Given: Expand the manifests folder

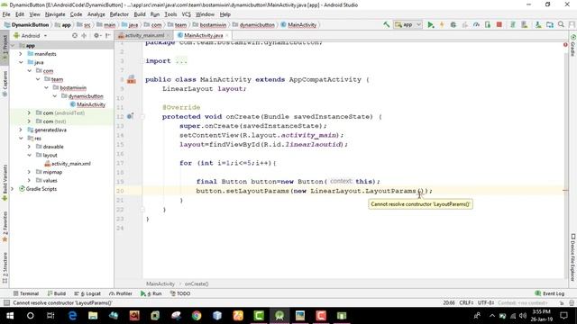Looking at the screenshot, I should [21, 54].
